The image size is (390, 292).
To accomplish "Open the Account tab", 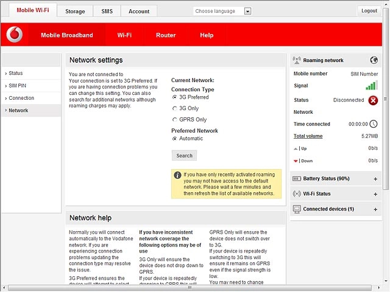I will (139, 12).
